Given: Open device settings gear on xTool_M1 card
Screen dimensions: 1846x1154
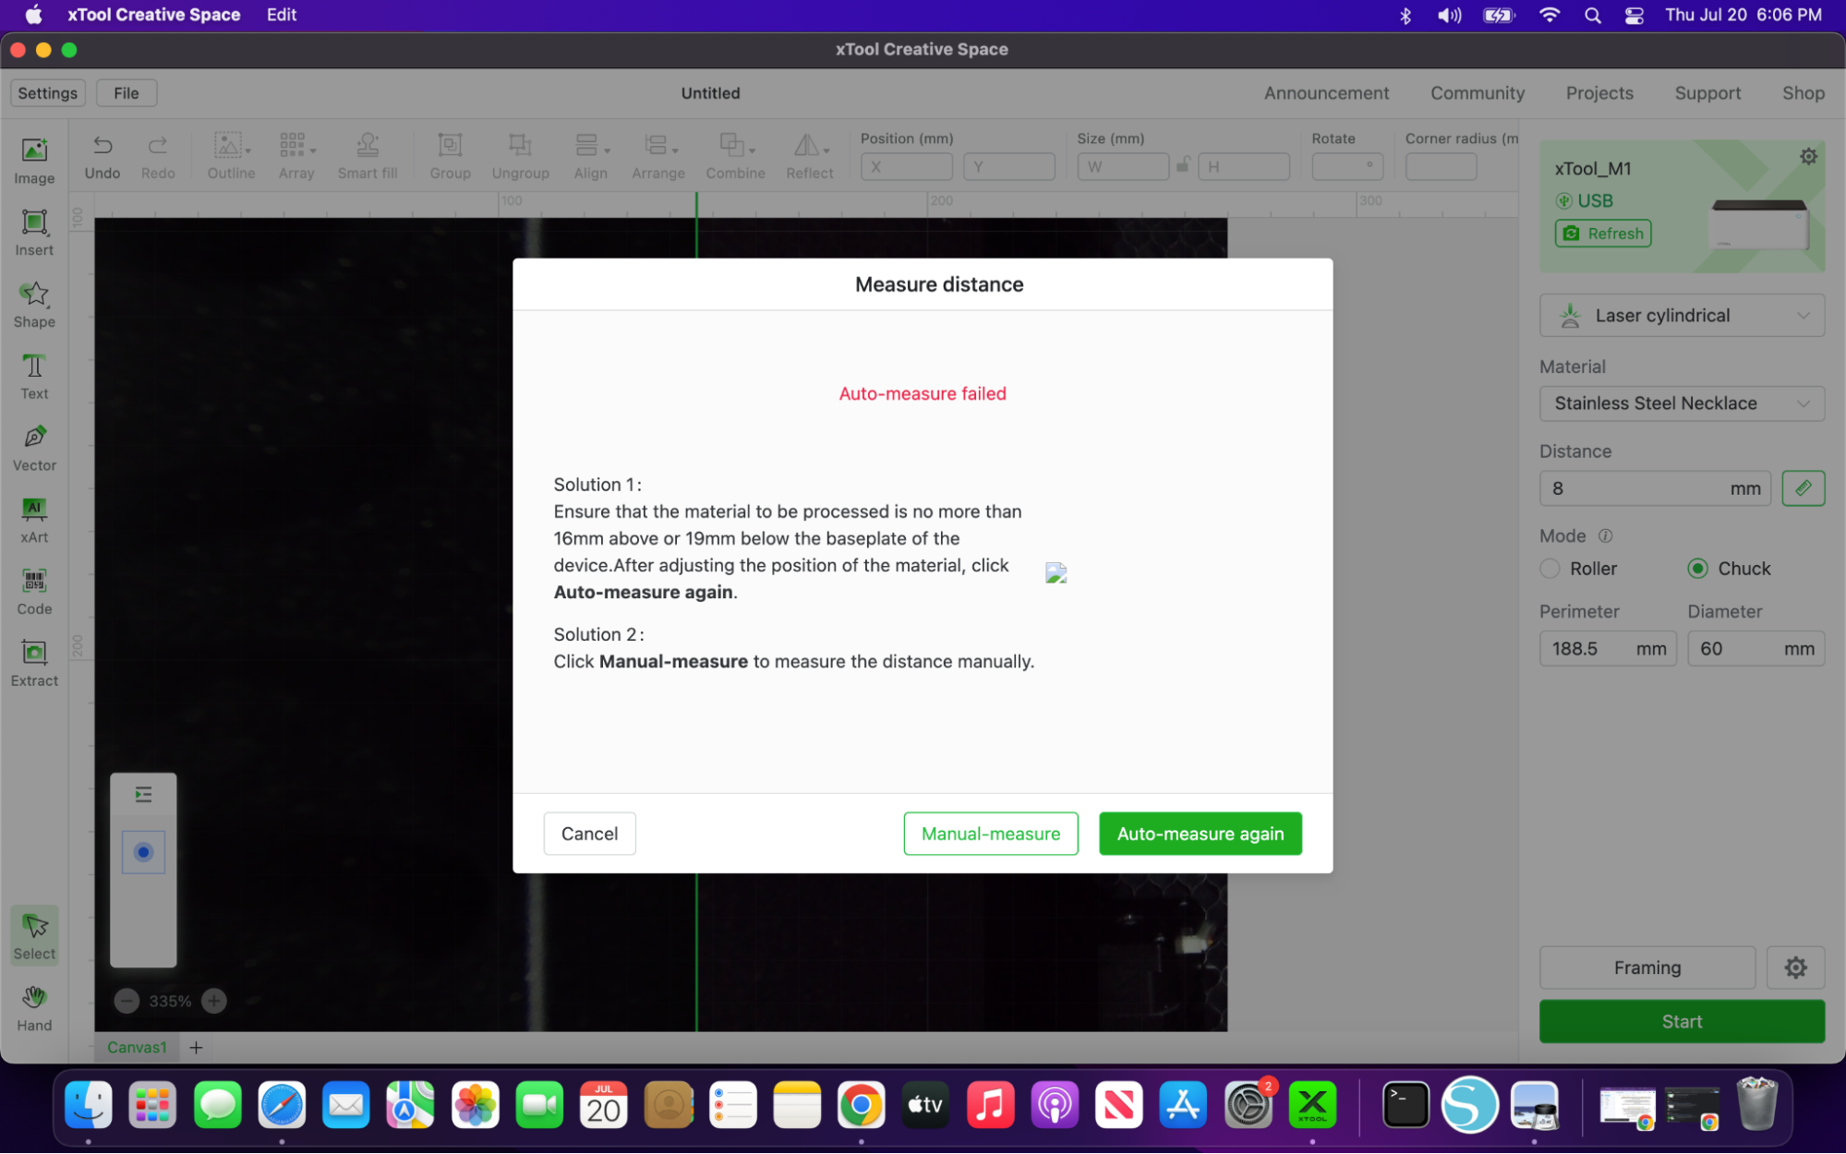Looking at the screenshot, I should coord(1808,157).
